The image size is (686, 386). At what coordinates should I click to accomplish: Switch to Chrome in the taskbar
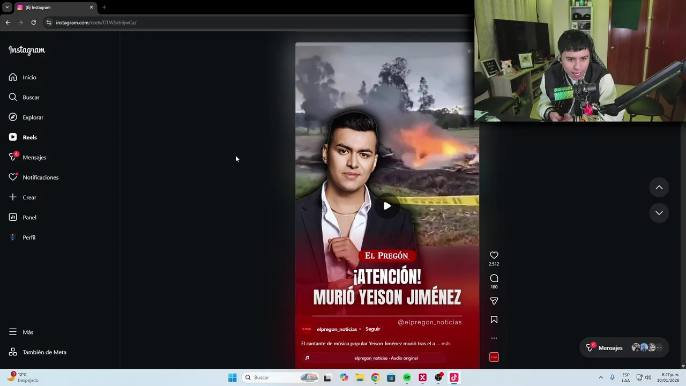pyautogui.click(x=375, y=377)
